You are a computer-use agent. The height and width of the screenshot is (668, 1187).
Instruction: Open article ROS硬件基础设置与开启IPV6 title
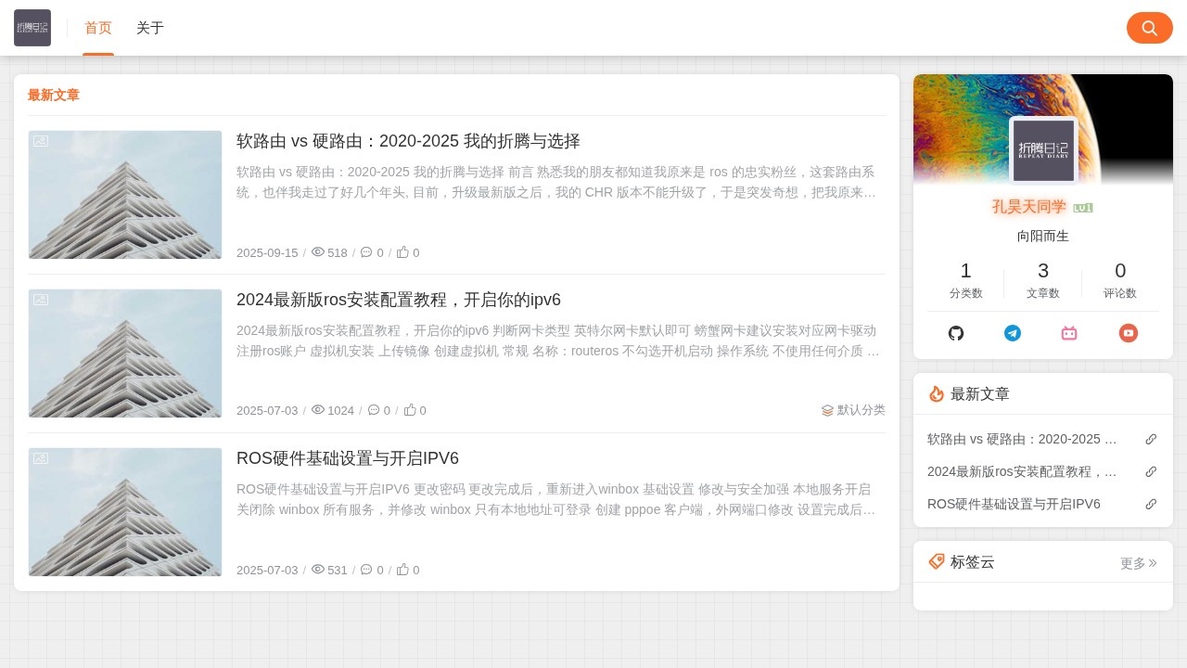pos(348,458)
